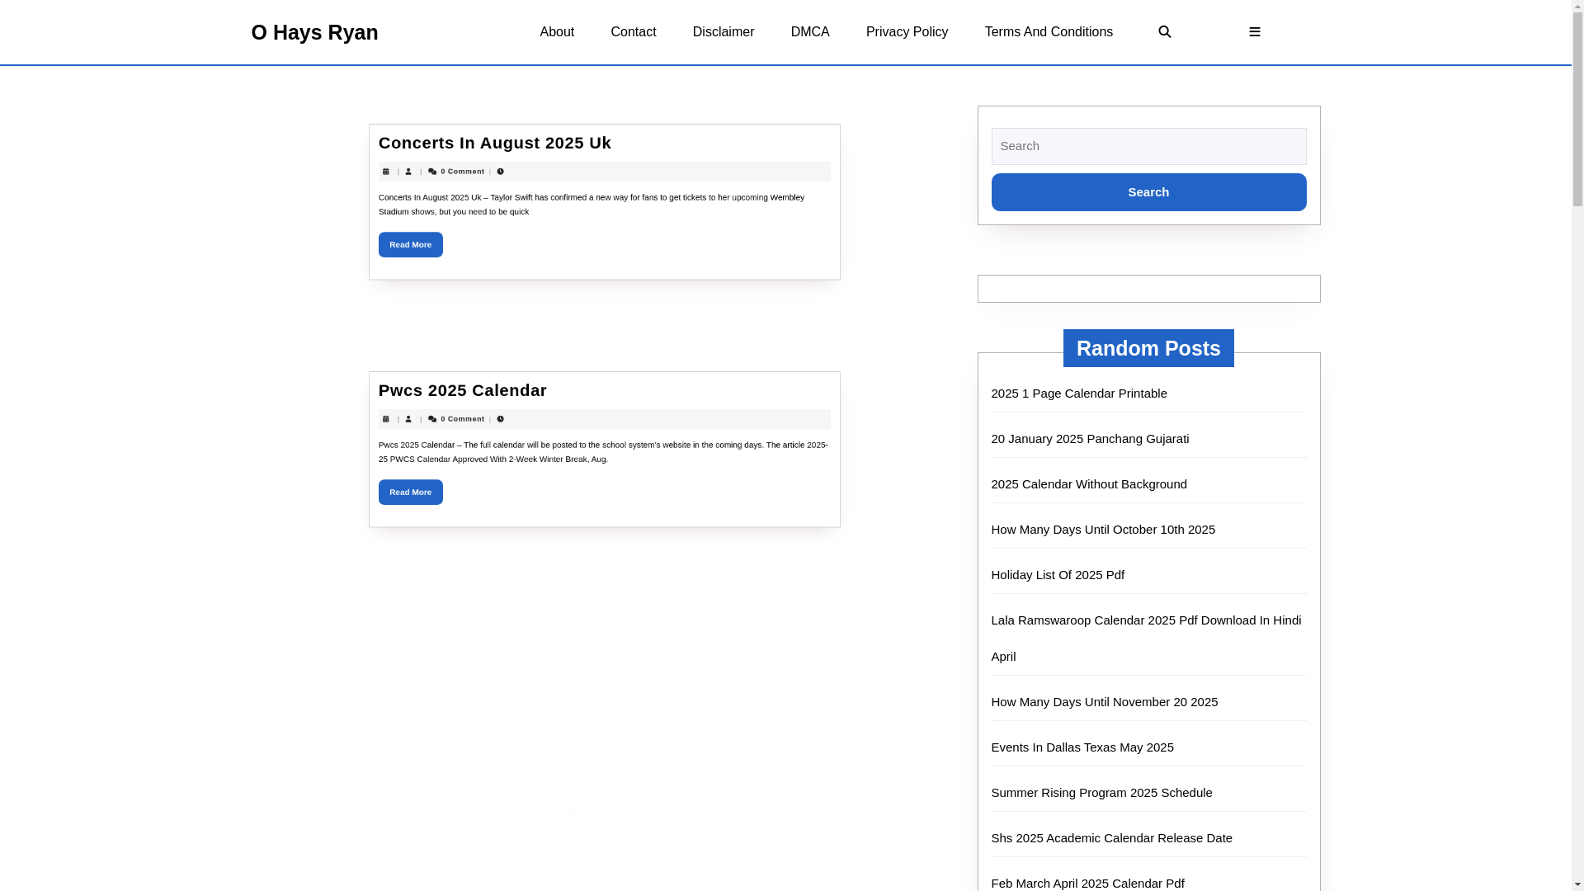Screen dimensions: 1584x891
Task: Read More on Concerts In August 2025 Uk
Action: pos(410,245)
